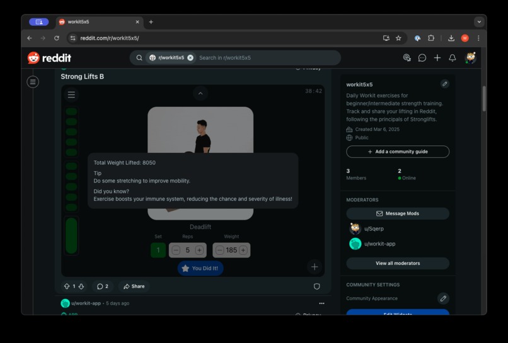
Task: Open the user avatar menu
Action: (x=470, y=58)
